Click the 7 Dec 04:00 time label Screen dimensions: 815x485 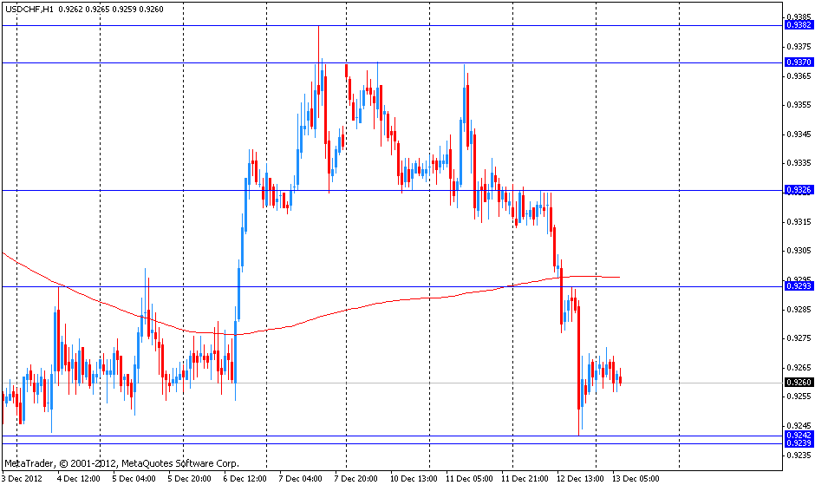(301, 479)
